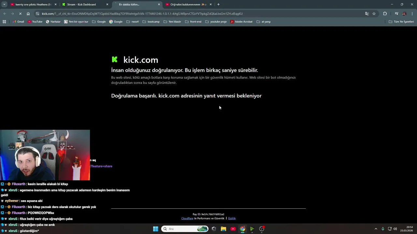Open the YouTube bookmark
417x234 pixels.
point(35,22)
